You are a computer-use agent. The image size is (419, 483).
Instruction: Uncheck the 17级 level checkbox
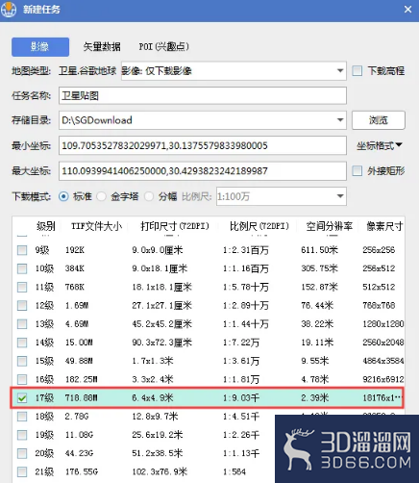[x=22, y=398]
